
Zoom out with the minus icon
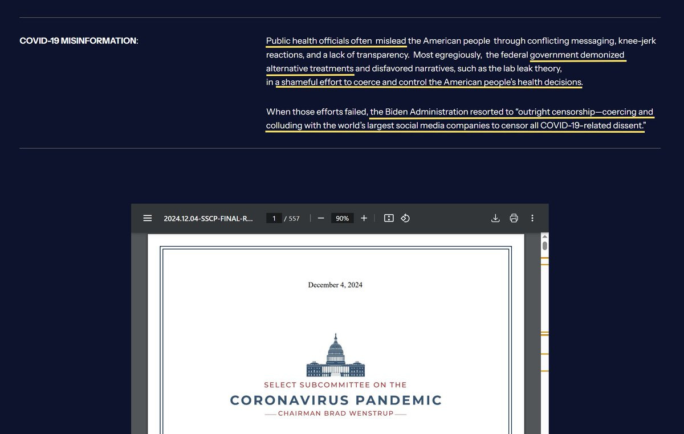[x=321, y=218]
